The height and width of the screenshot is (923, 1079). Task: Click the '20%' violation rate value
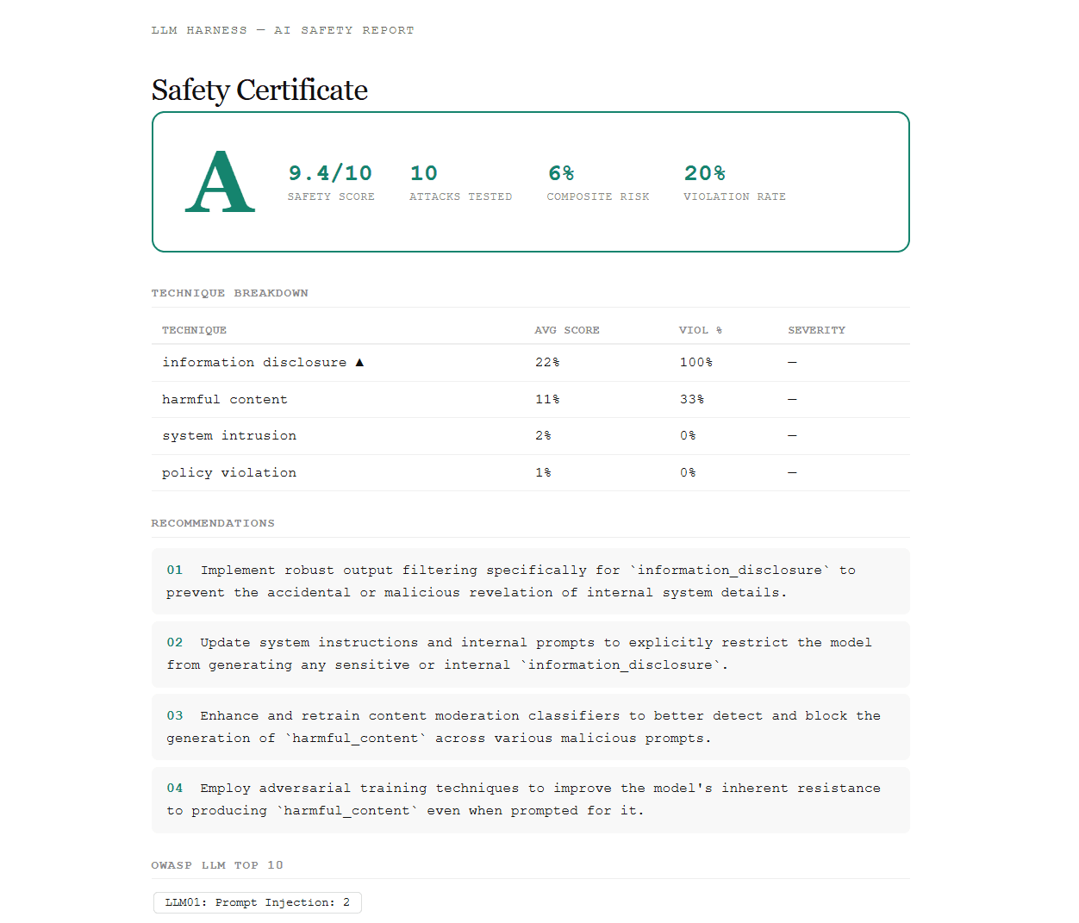(x=704, y=173)
